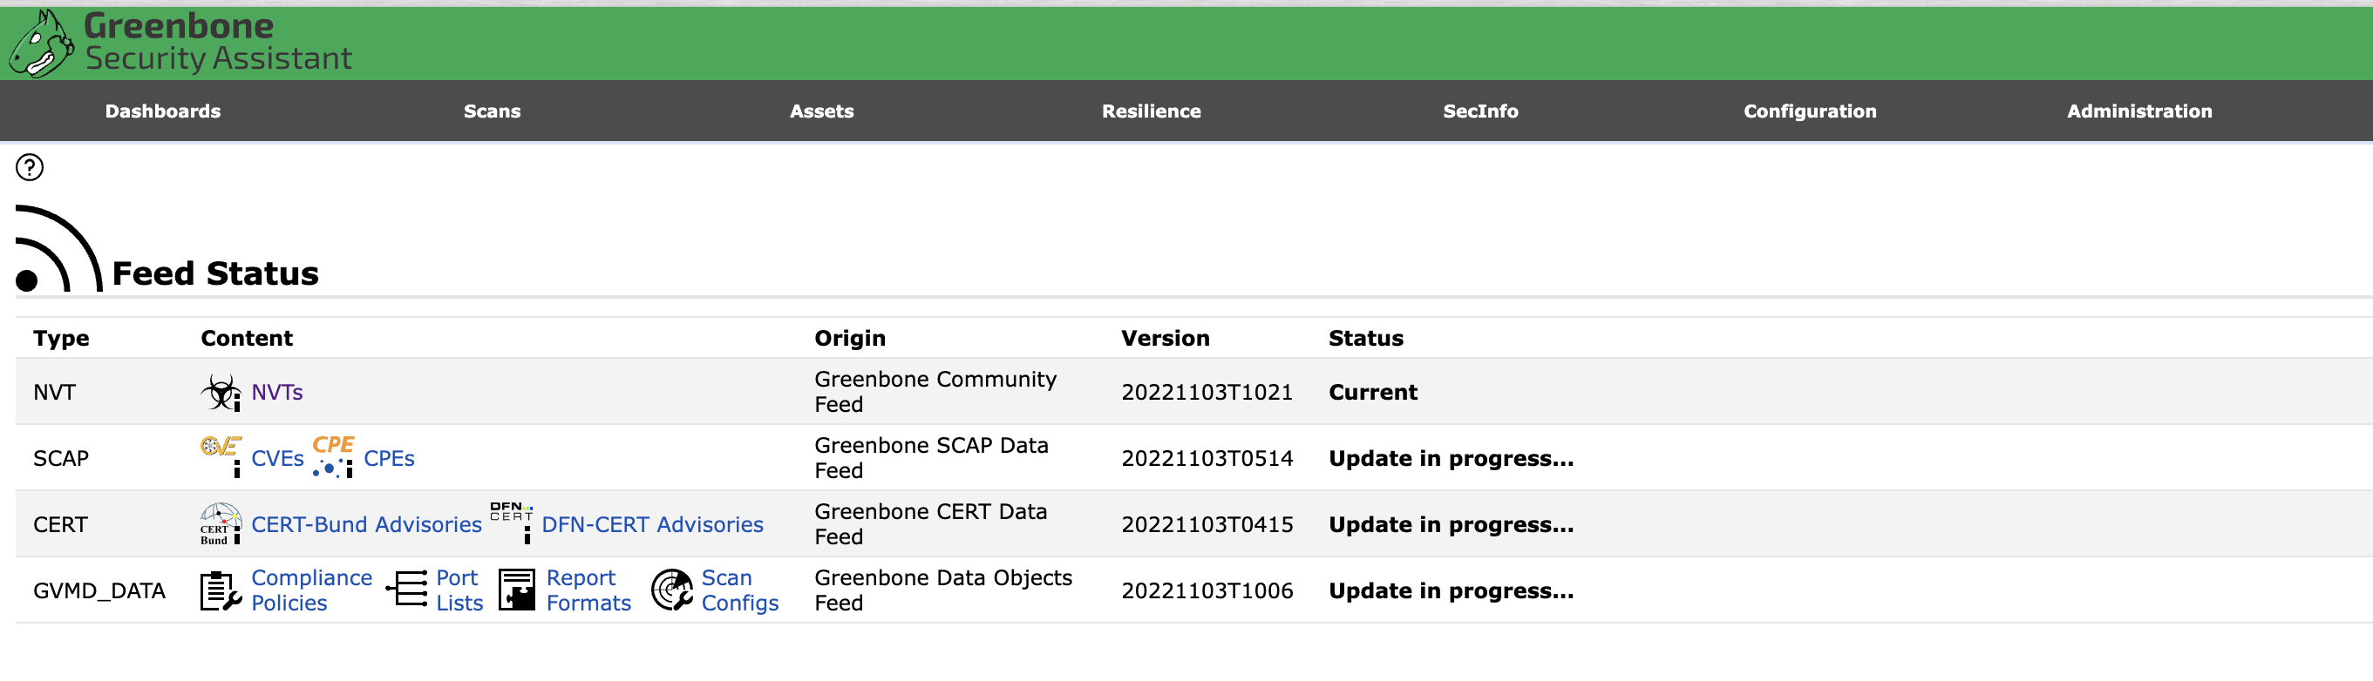
Task: Open the DFN-CERT Advisories link
Action: pyautogui.click(x=652, y=524)
